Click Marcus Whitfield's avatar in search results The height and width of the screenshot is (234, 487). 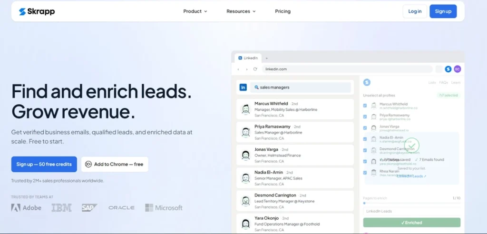pyautogui.click(x=246, y=109)
